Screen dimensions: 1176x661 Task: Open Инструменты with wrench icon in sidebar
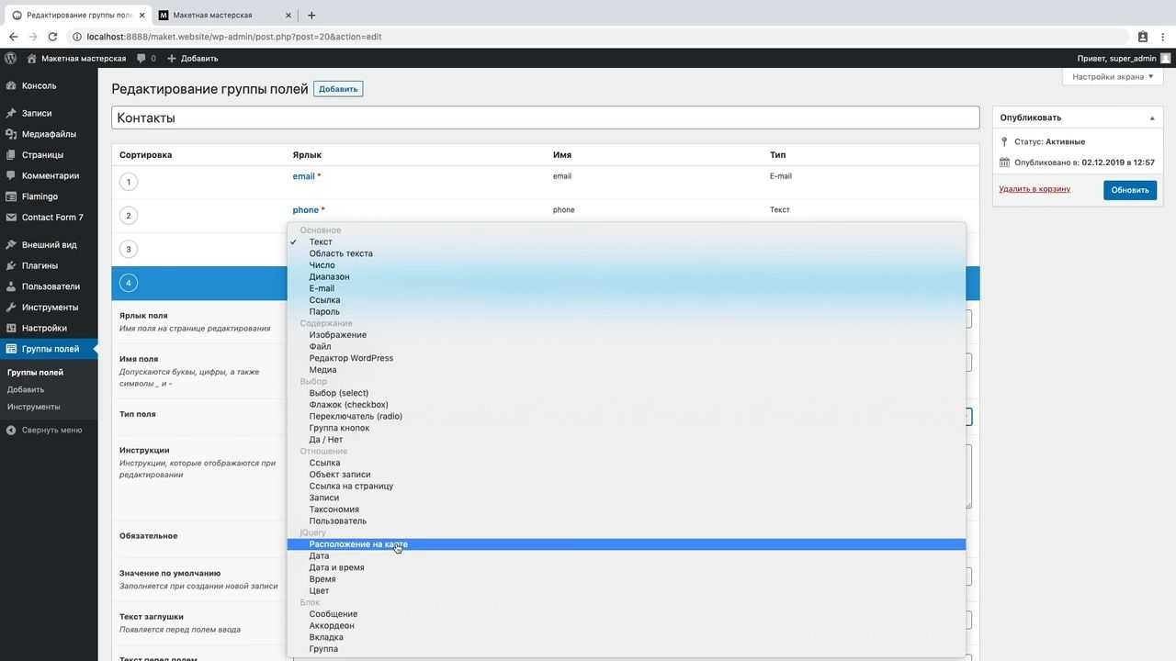click(49, 308)
